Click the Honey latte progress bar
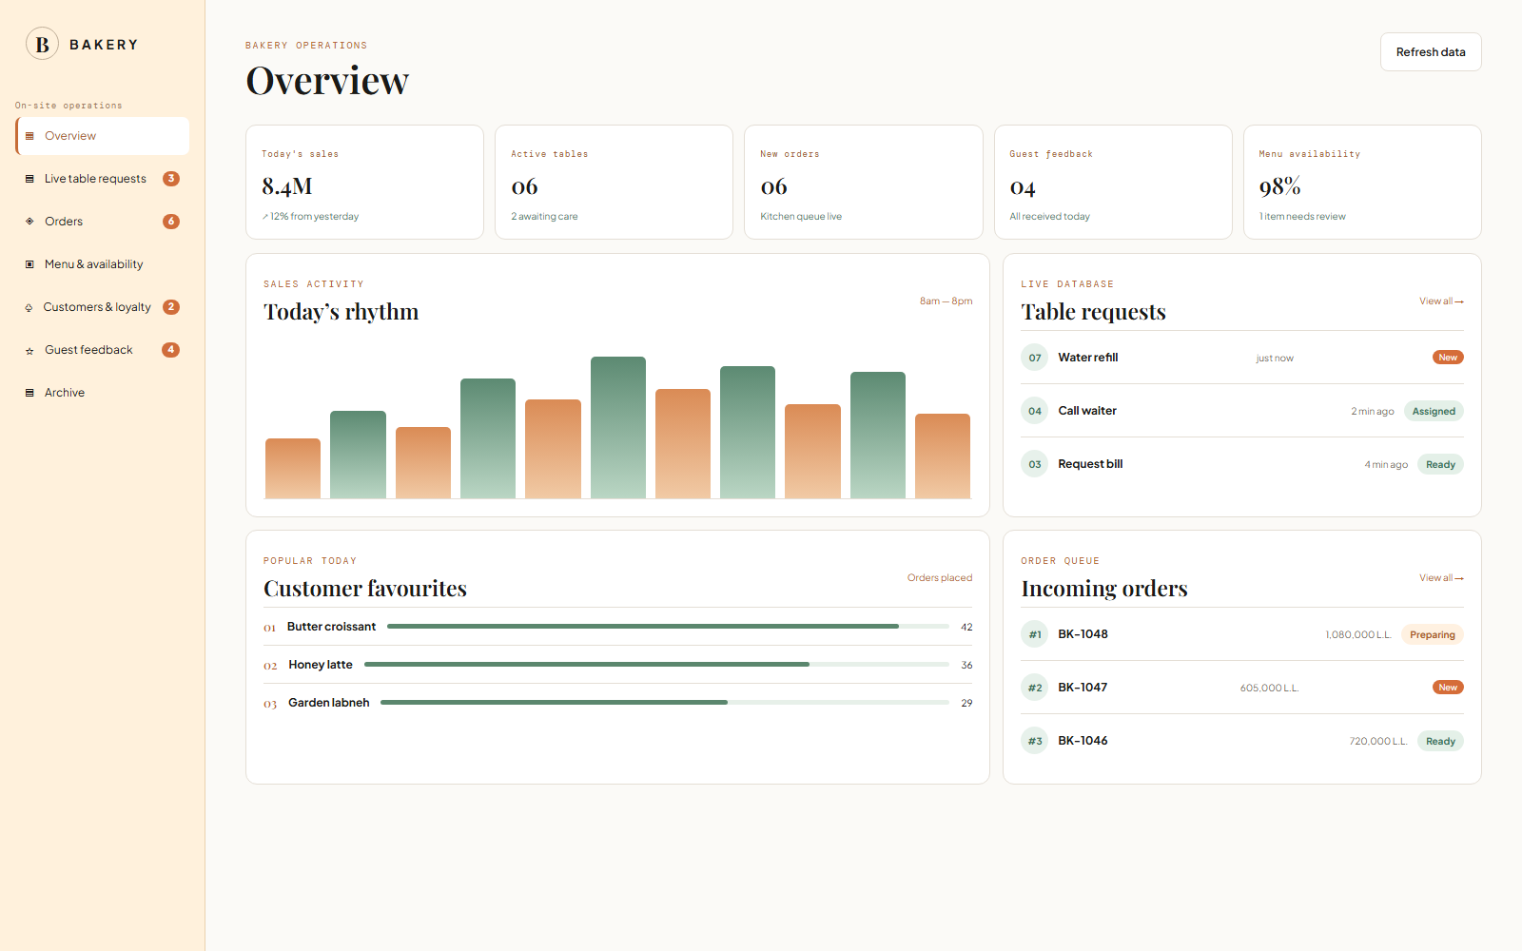 [656, 665]
